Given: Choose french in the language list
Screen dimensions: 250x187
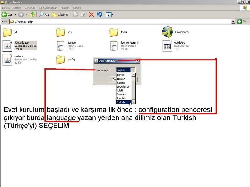Looking at the screenshot, I should click(x=124, y=75).
